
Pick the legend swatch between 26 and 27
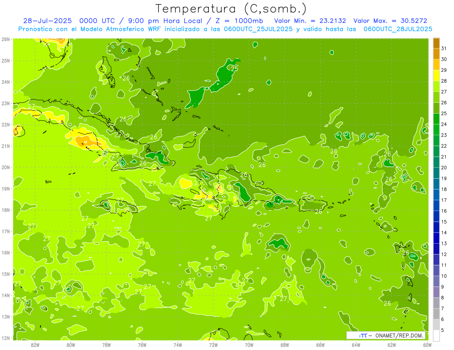tap(436, 97)
